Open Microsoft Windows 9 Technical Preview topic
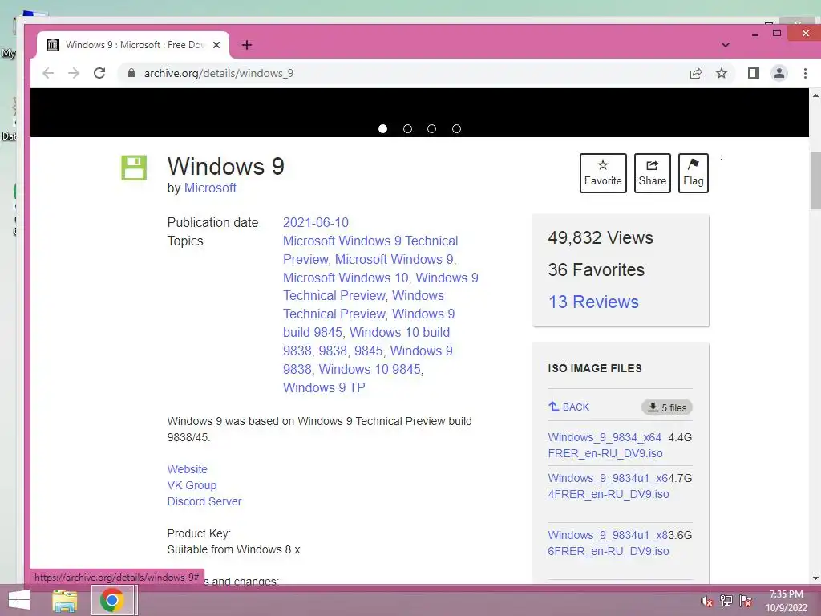 pyautogui.click(x=370, y=250)
